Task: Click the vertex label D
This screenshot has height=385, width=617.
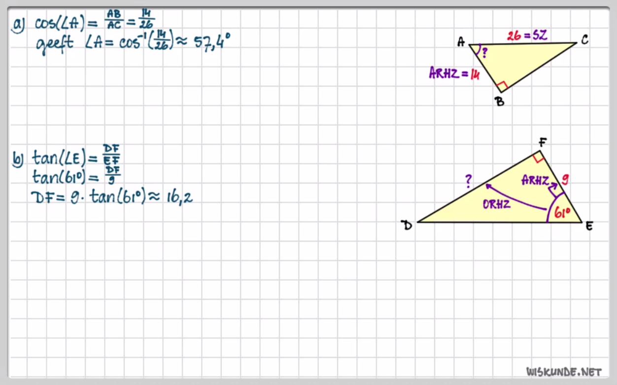Action: (407, 225)
